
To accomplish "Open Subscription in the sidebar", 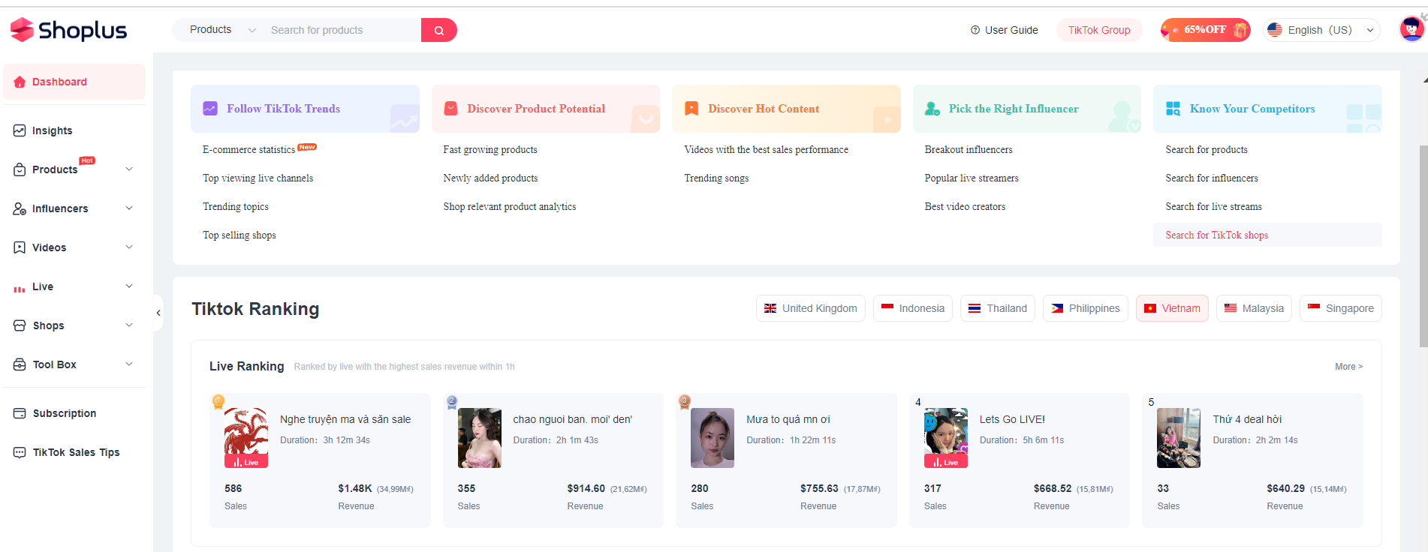I will click(x=74, y=413).
